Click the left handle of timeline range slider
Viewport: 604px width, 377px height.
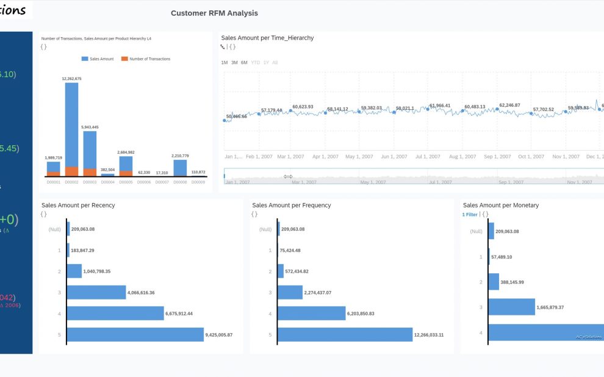pyautogui.click(x=225, y=176)
